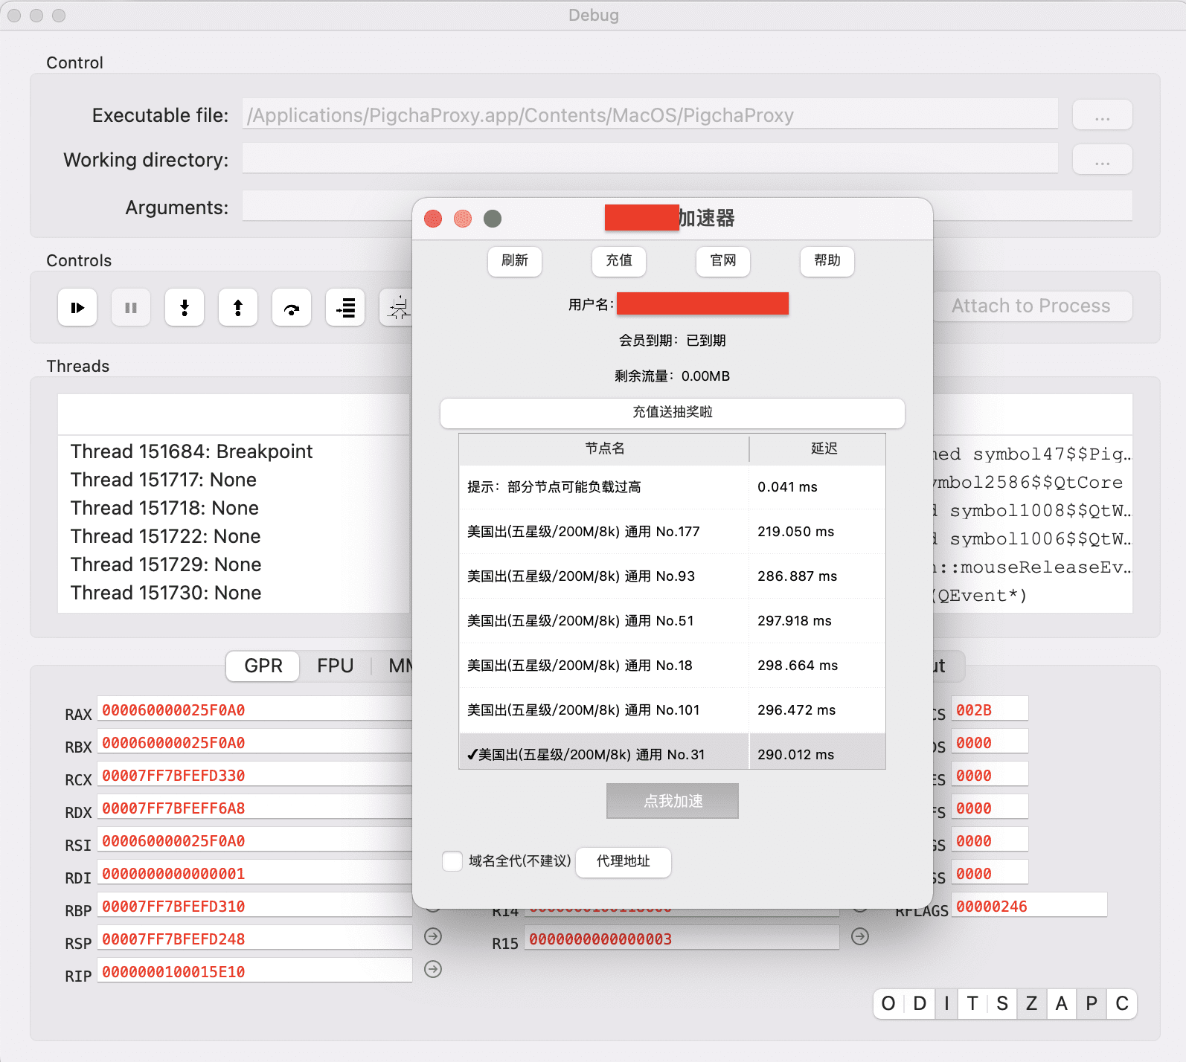Click the Step Over curved-arrow icon
The image size is (1186, 1062).
click(x=292, y=307)
